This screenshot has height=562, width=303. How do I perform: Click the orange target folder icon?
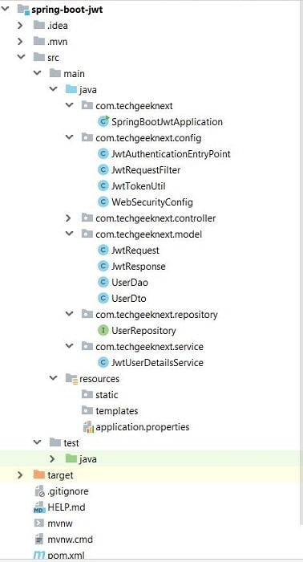pos(38,475)
